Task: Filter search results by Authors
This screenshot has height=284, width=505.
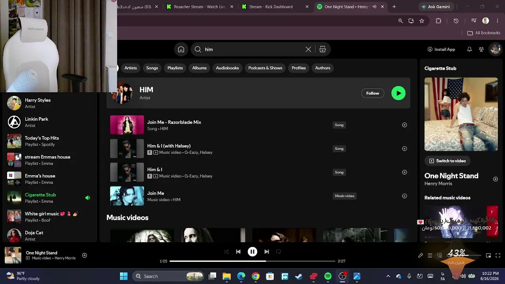Action: 323,68
